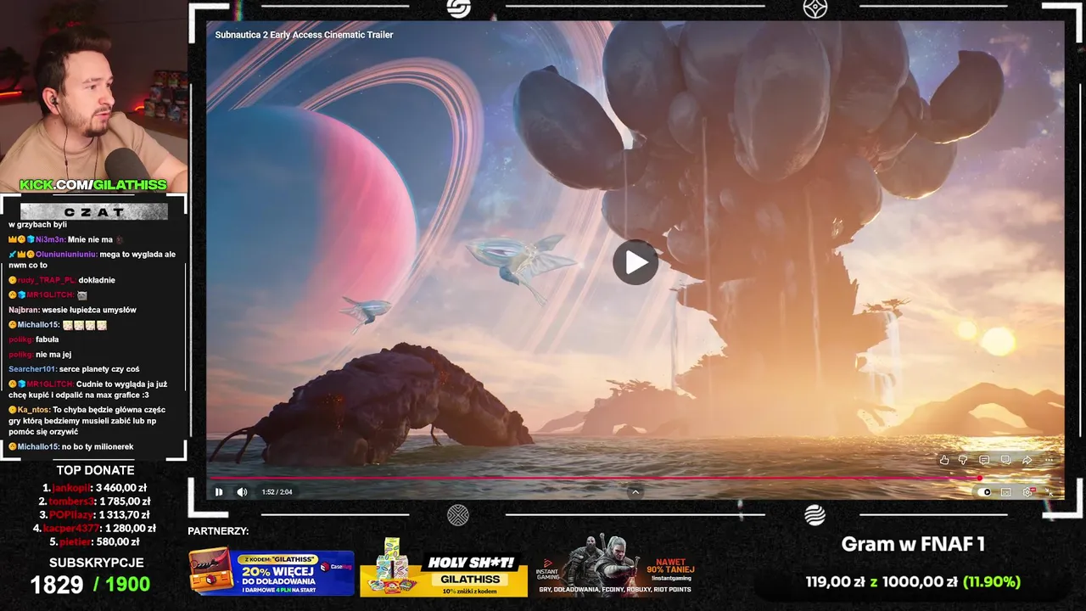
Task: Click the CZAT chat header
Action: (x=94, y=211)
